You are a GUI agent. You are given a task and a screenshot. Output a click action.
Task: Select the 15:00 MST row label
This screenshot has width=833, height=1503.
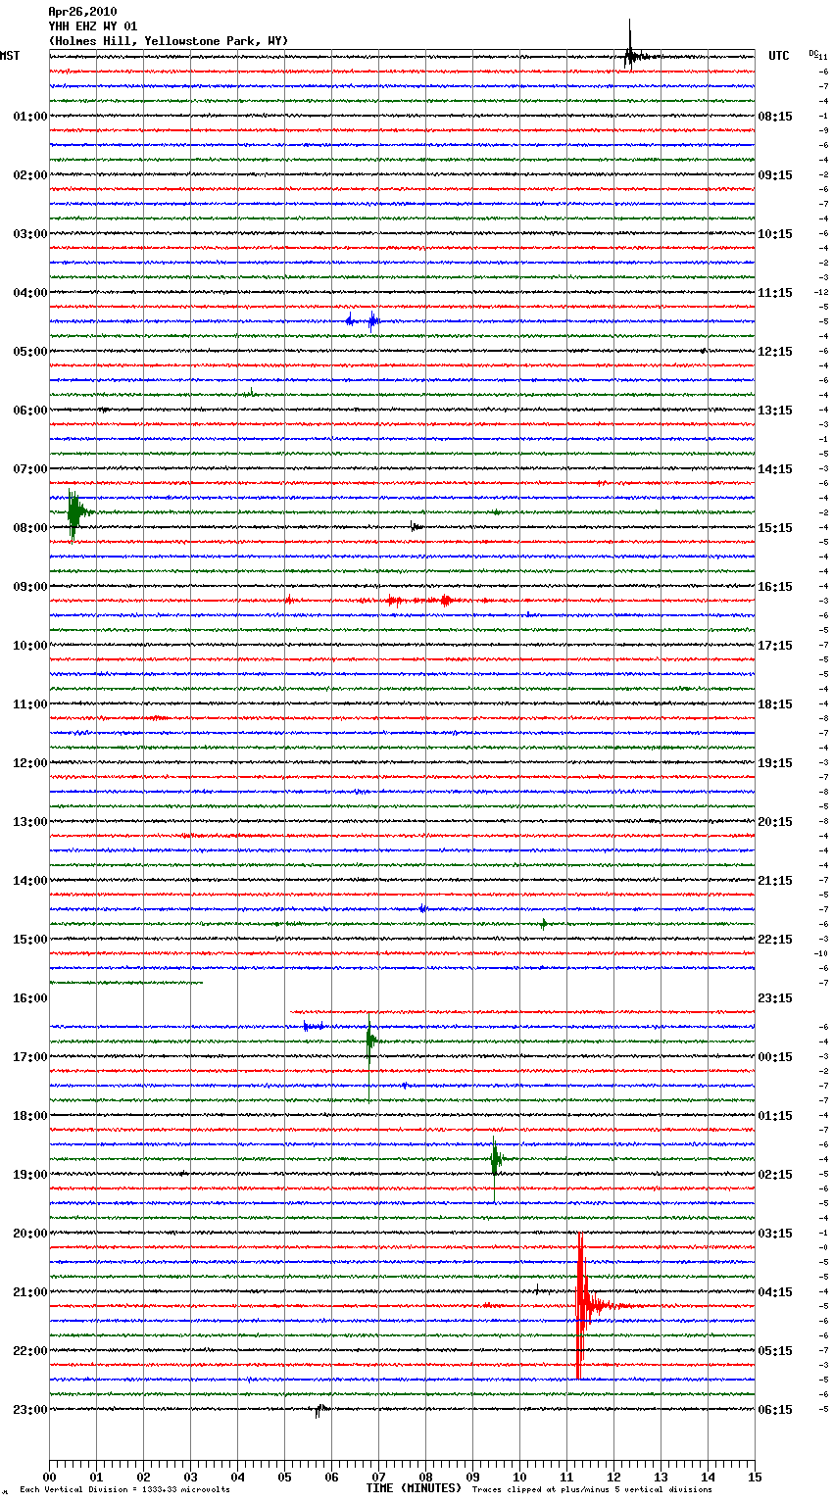30,940
